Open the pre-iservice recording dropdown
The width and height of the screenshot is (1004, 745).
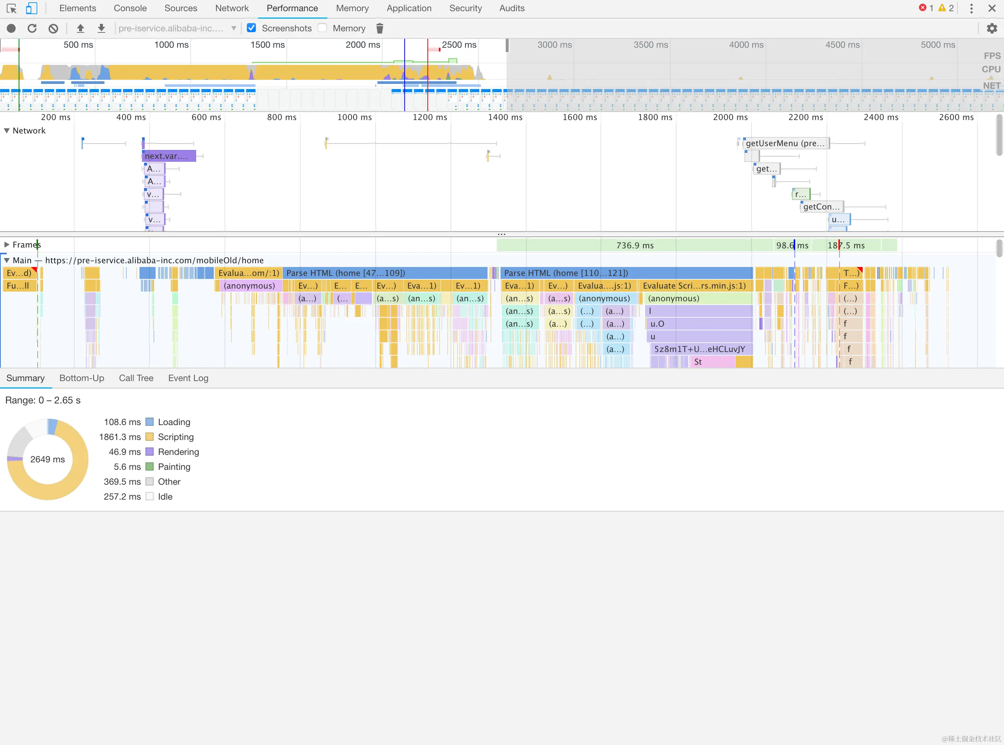tap(177, 28)
